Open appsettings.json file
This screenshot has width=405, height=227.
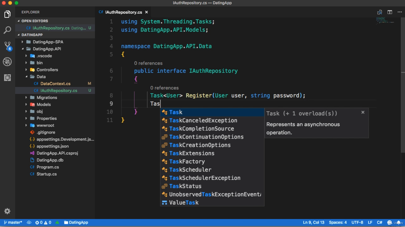click(55, 146)
